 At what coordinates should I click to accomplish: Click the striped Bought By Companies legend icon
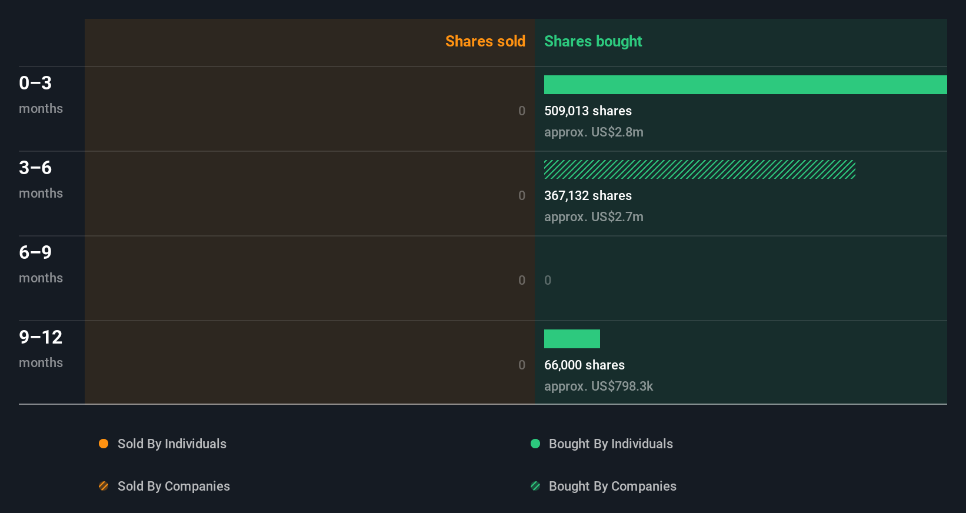click(x=535, y=486)
